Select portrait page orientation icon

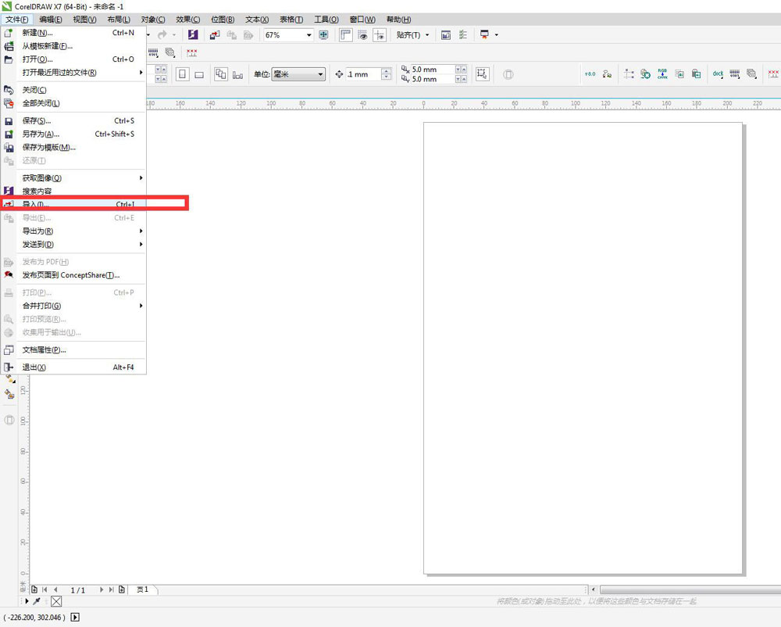[183, 74]
